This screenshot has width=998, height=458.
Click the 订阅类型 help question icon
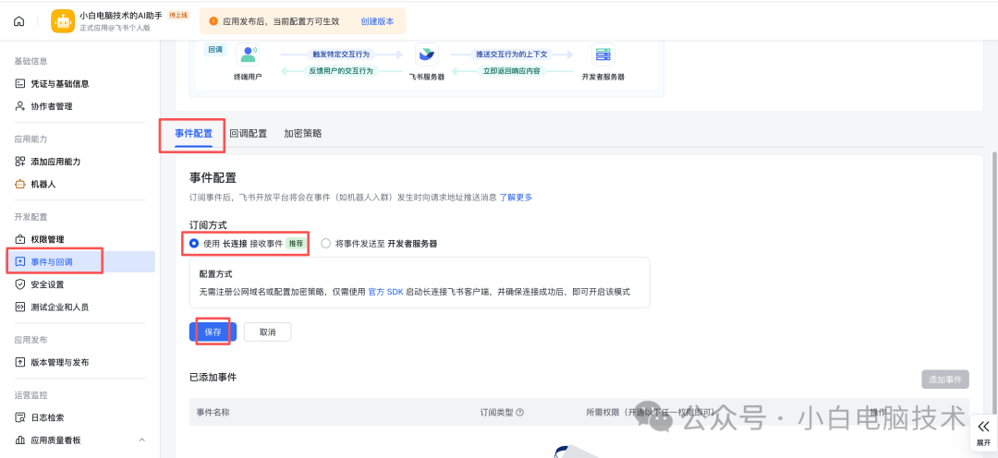(520, 412)
